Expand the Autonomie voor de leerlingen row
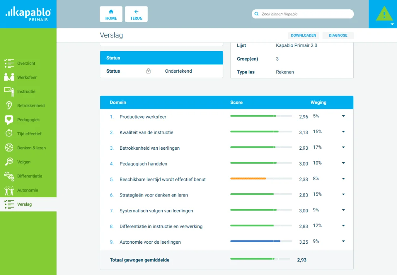Viewport: 397px width, 275px height. pos(343,242)
